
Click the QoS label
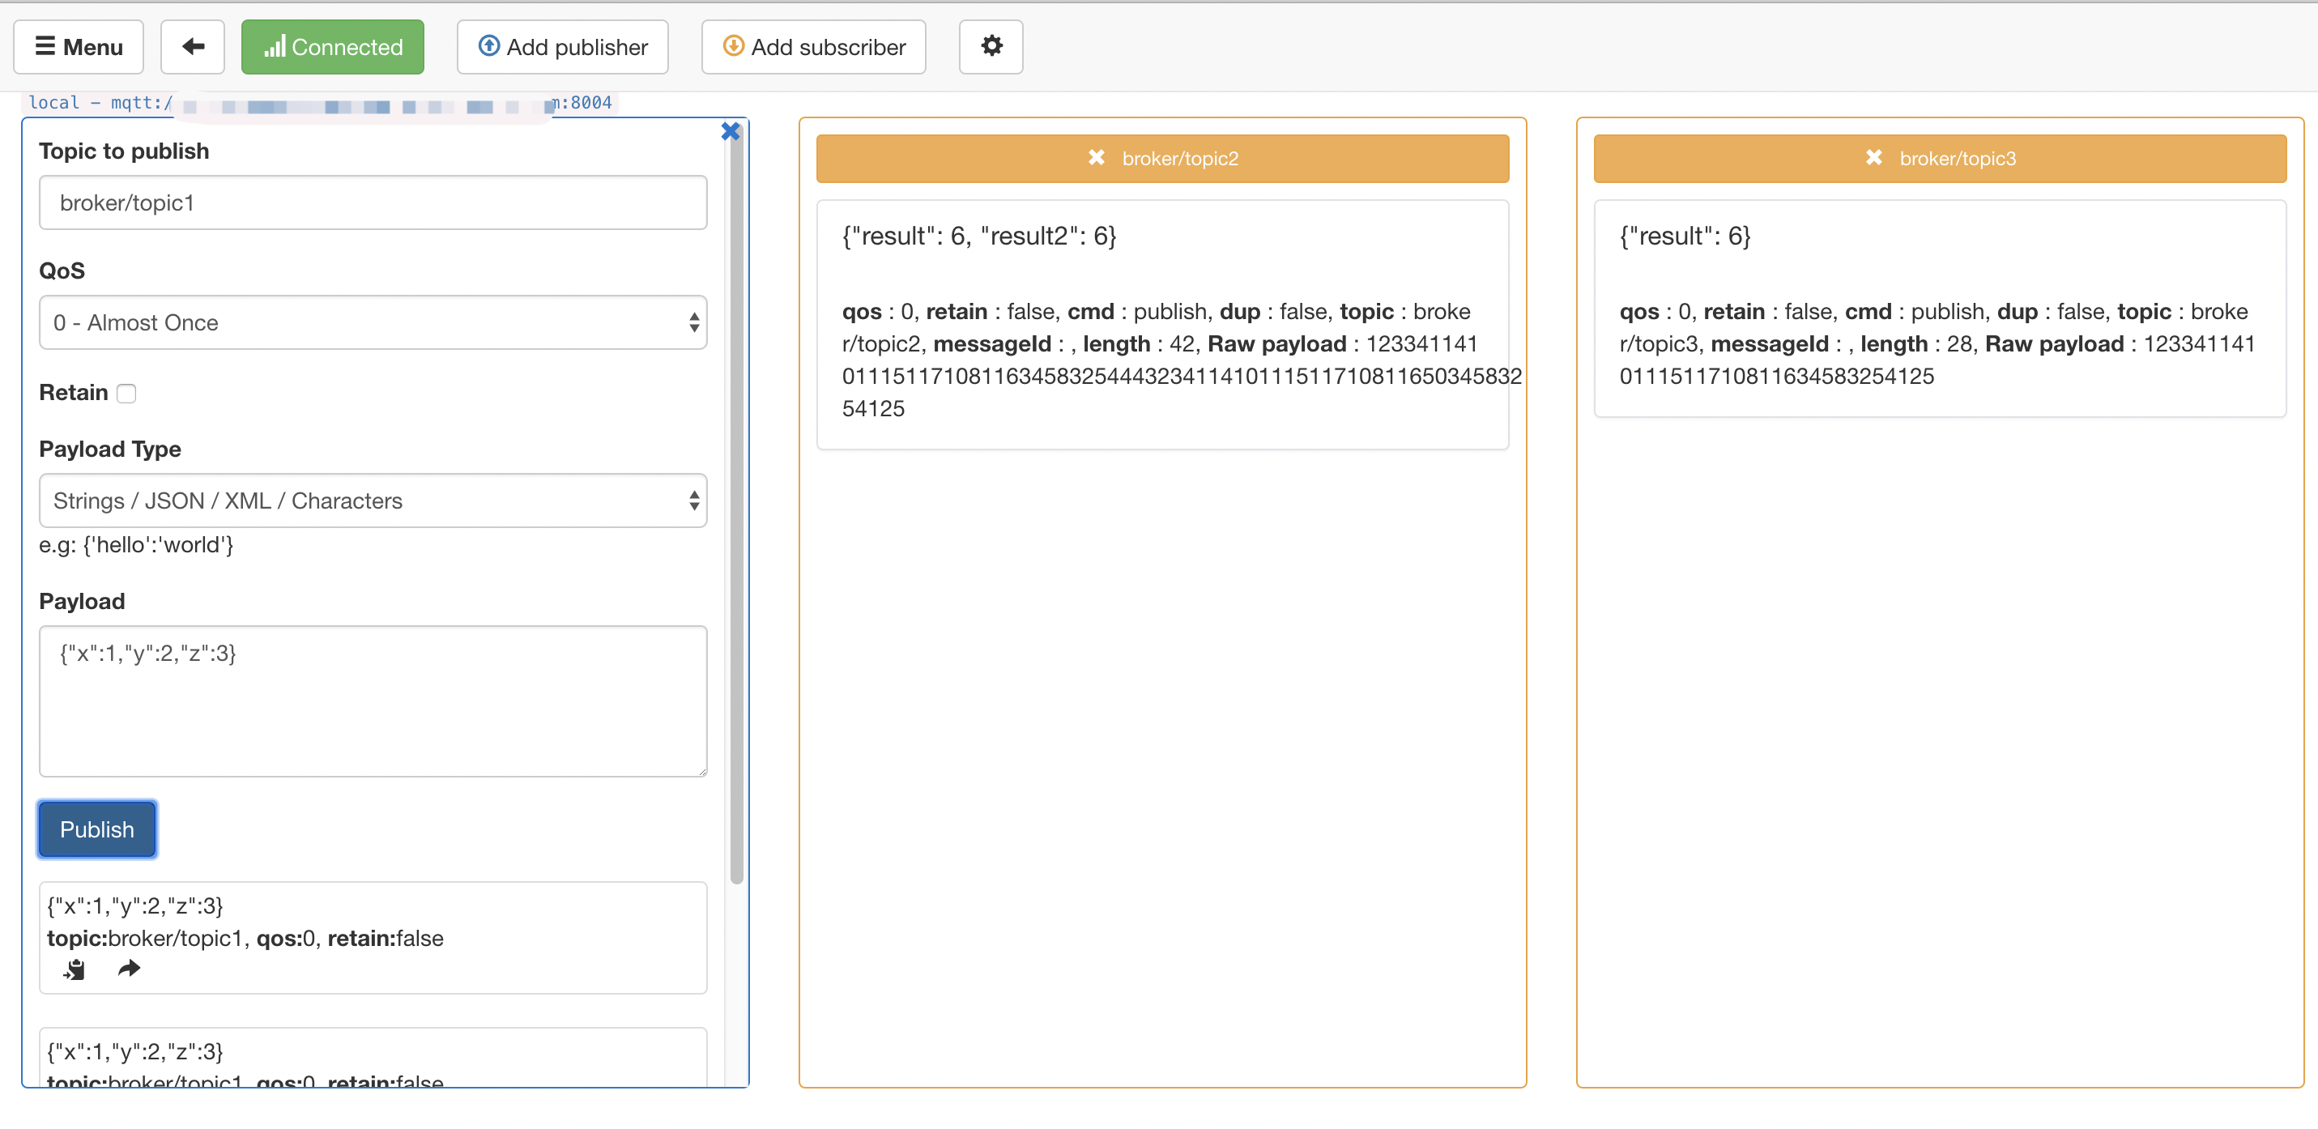point(62,271)
